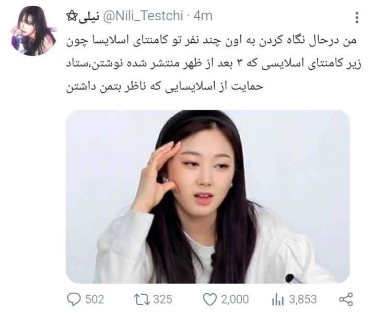Click the 3,853 views count
This screenshot has width=375, height=313.
[x=303, y=299]
